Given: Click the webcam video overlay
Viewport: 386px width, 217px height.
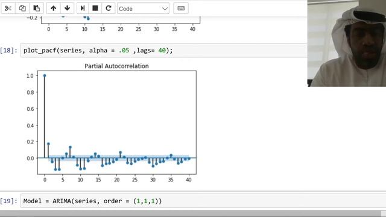Looking at the screenshot, I should click(x=347, y=43).
